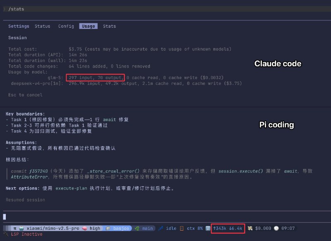Viewport: 331px width, 241px height.
Task: Click the xiaomi/mimo-v2.5-pro model name
Action: (x=53, y=228)
